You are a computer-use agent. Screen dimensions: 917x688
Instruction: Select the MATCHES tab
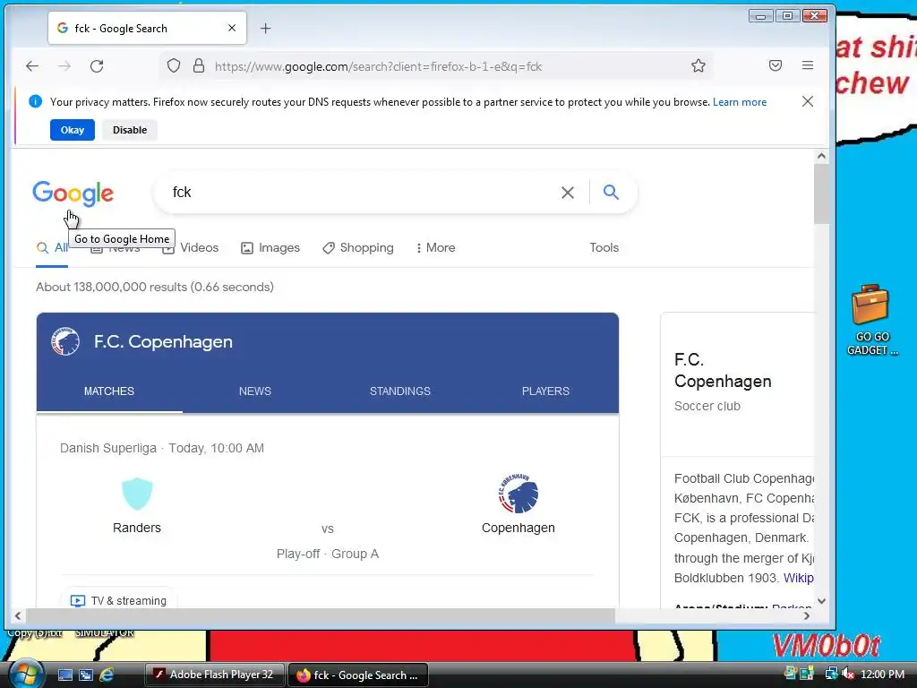(109, 391)
